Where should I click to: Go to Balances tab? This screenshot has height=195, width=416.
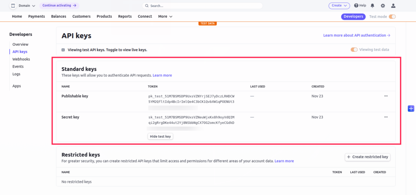click(x=58, y=16)
